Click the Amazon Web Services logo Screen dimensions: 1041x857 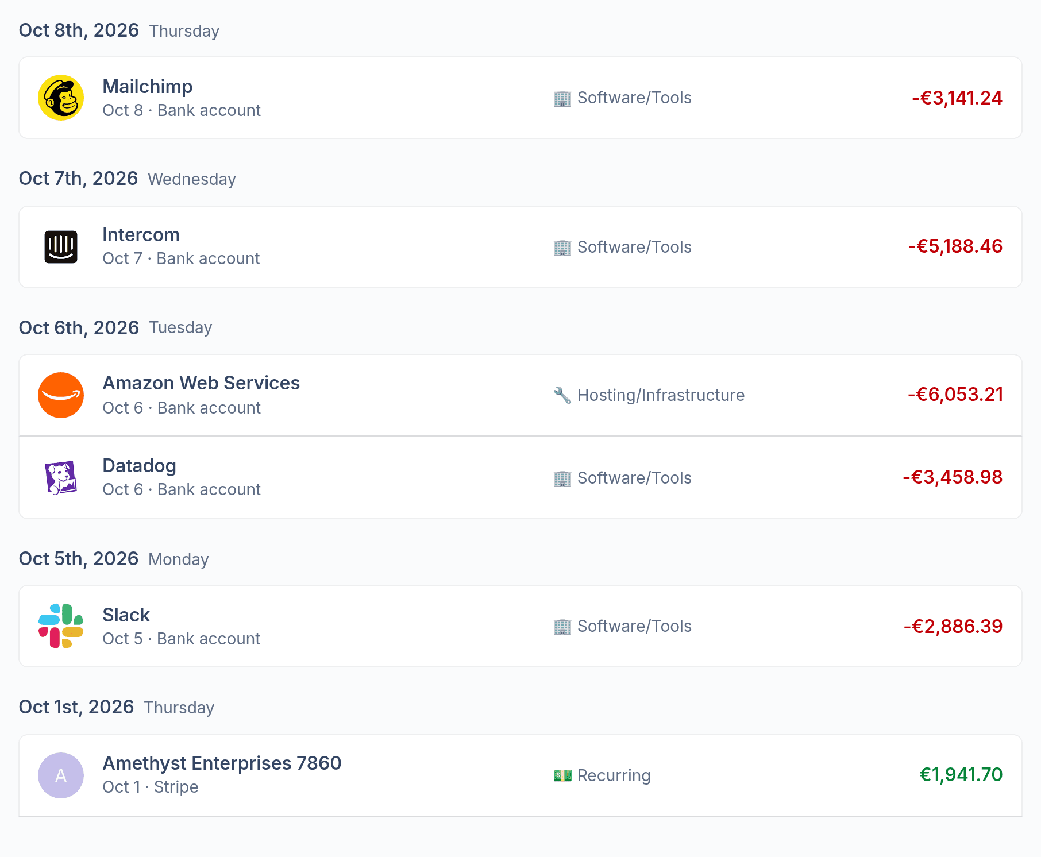(61, 395)
